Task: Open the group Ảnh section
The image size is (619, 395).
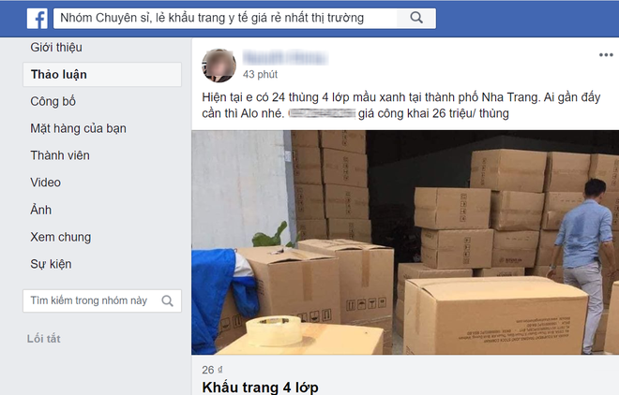Action: (x=40, y=210)
